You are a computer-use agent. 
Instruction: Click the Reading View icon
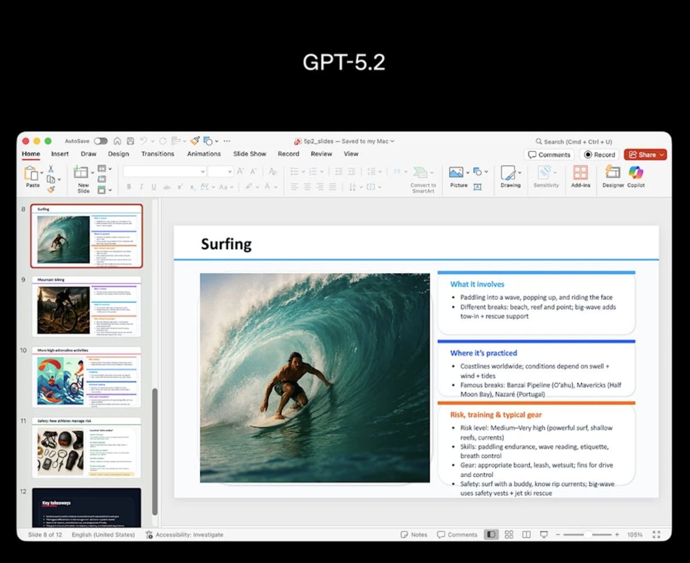tap(526, 535)
